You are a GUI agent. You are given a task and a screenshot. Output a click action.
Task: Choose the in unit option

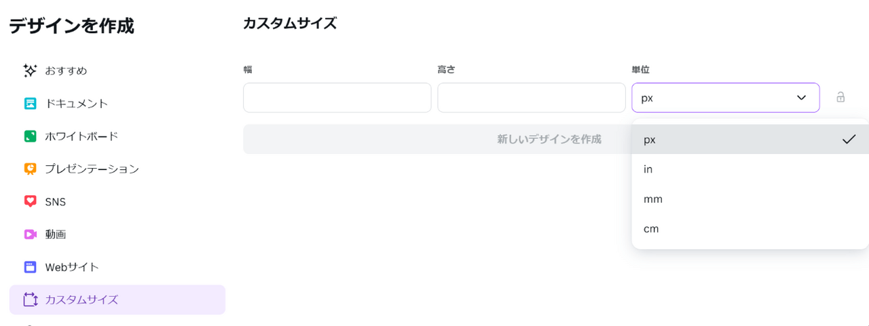[x=750, y=169]
